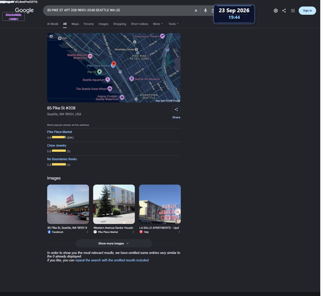Viewport: 324px width, 296px height.
Task: Click repeat the search with omitted results link
Action: (x=112, y=260)
